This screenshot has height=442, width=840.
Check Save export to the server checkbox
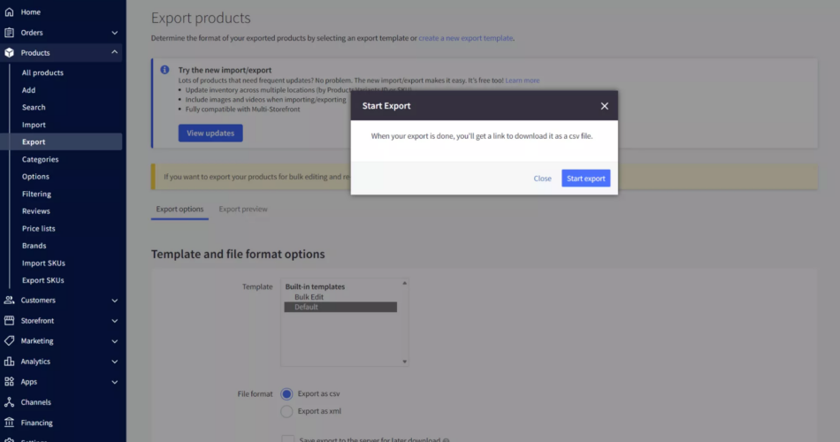(x=287, y=438)
